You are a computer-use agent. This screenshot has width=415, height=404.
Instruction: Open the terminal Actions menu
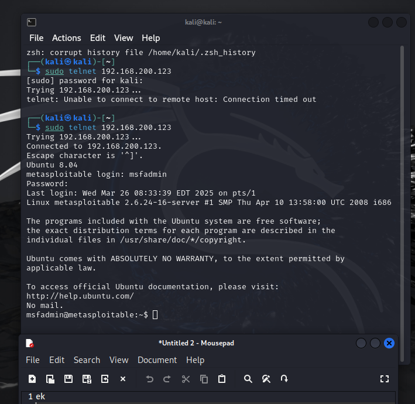coord(66,38)
